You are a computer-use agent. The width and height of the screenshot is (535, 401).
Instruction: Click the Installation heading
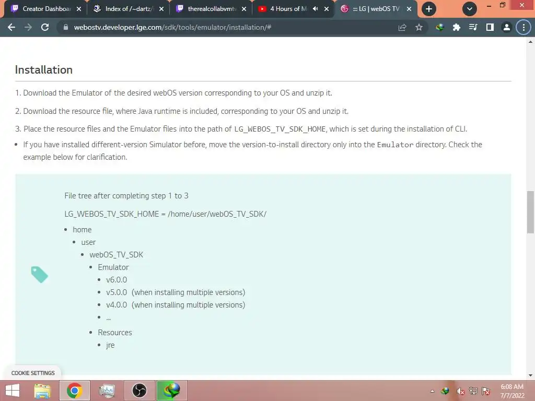tap(44, 70)
